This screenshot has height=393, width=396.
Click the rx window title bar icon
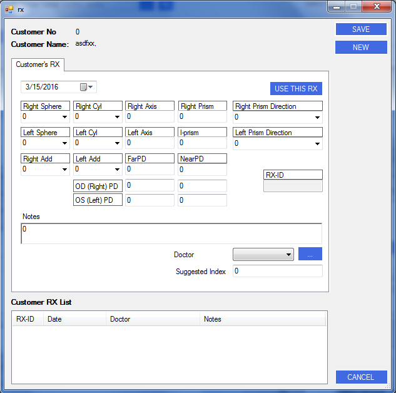click(x=9, y=8)
